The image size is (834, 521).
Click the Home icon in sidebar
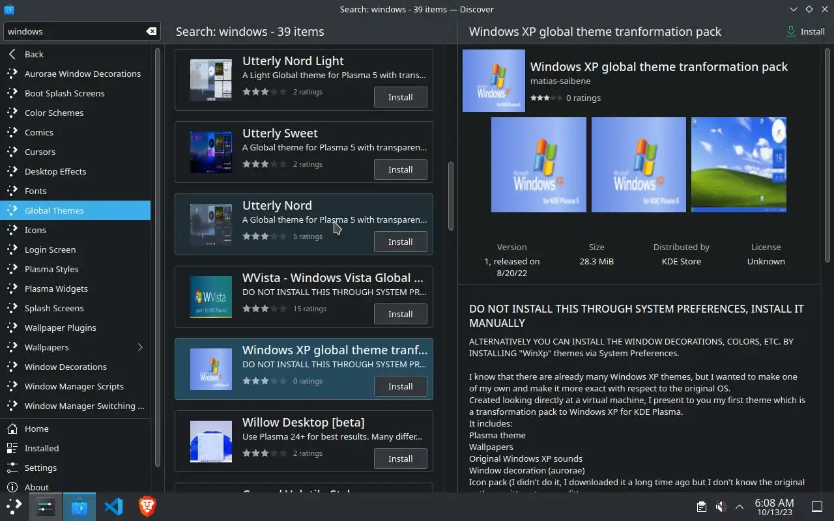(x=12, y=429)
